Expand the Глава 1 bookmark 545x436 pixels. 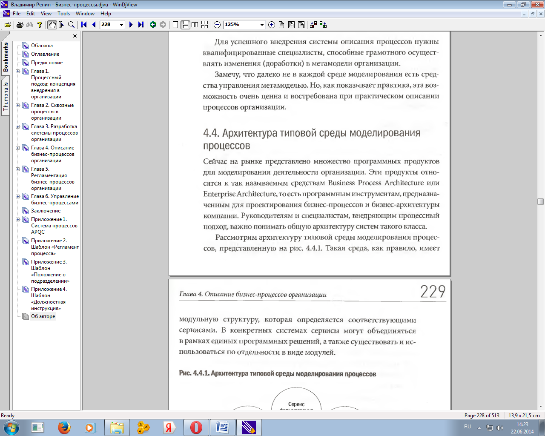pos(18,72)
